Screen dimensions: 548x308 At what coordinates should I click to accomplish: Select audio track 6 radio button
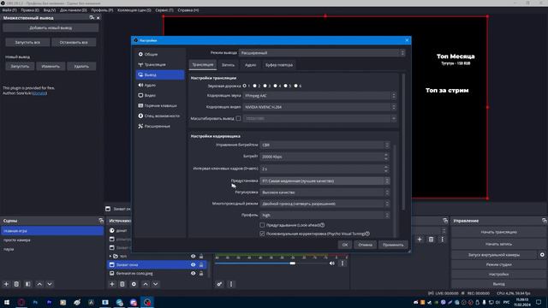click(296, 86)
